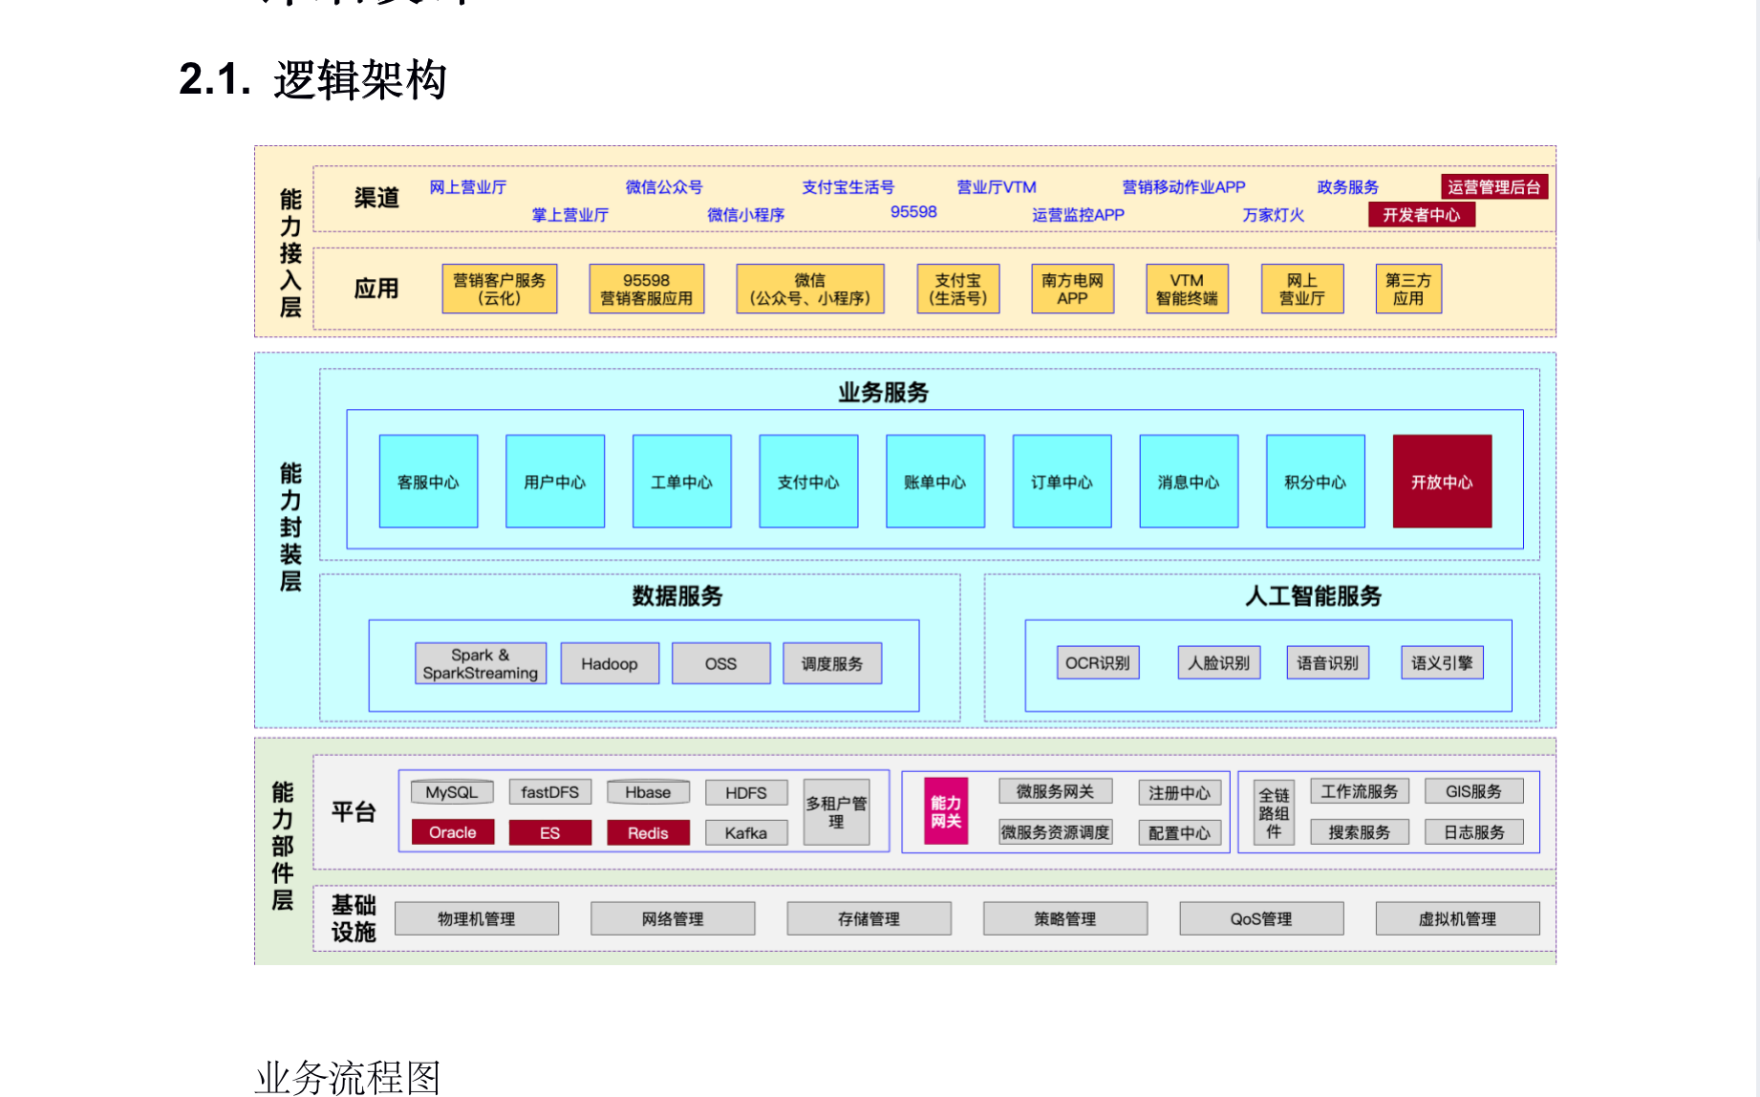Select the 微信公众号 channel label
The height and width of the screenshot is (1097, 1760).
[664, 187]
